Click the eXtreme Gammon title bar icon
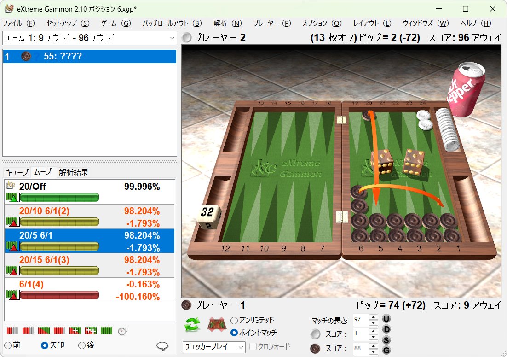507x357 pixels. click(9, 9)
